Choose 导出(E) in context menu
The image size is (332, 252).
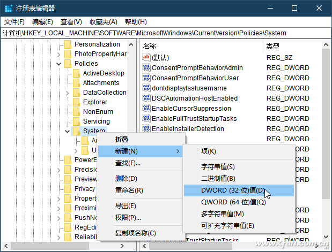tap(141, 206)
